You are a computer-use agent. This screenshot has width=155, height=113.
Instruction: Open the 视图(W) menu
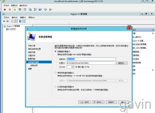tap(14, 6)
